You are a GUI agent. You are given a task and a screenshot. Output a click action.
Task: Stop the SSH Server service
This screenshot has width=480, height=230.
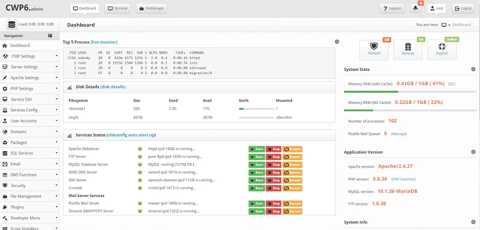point(274,180)
